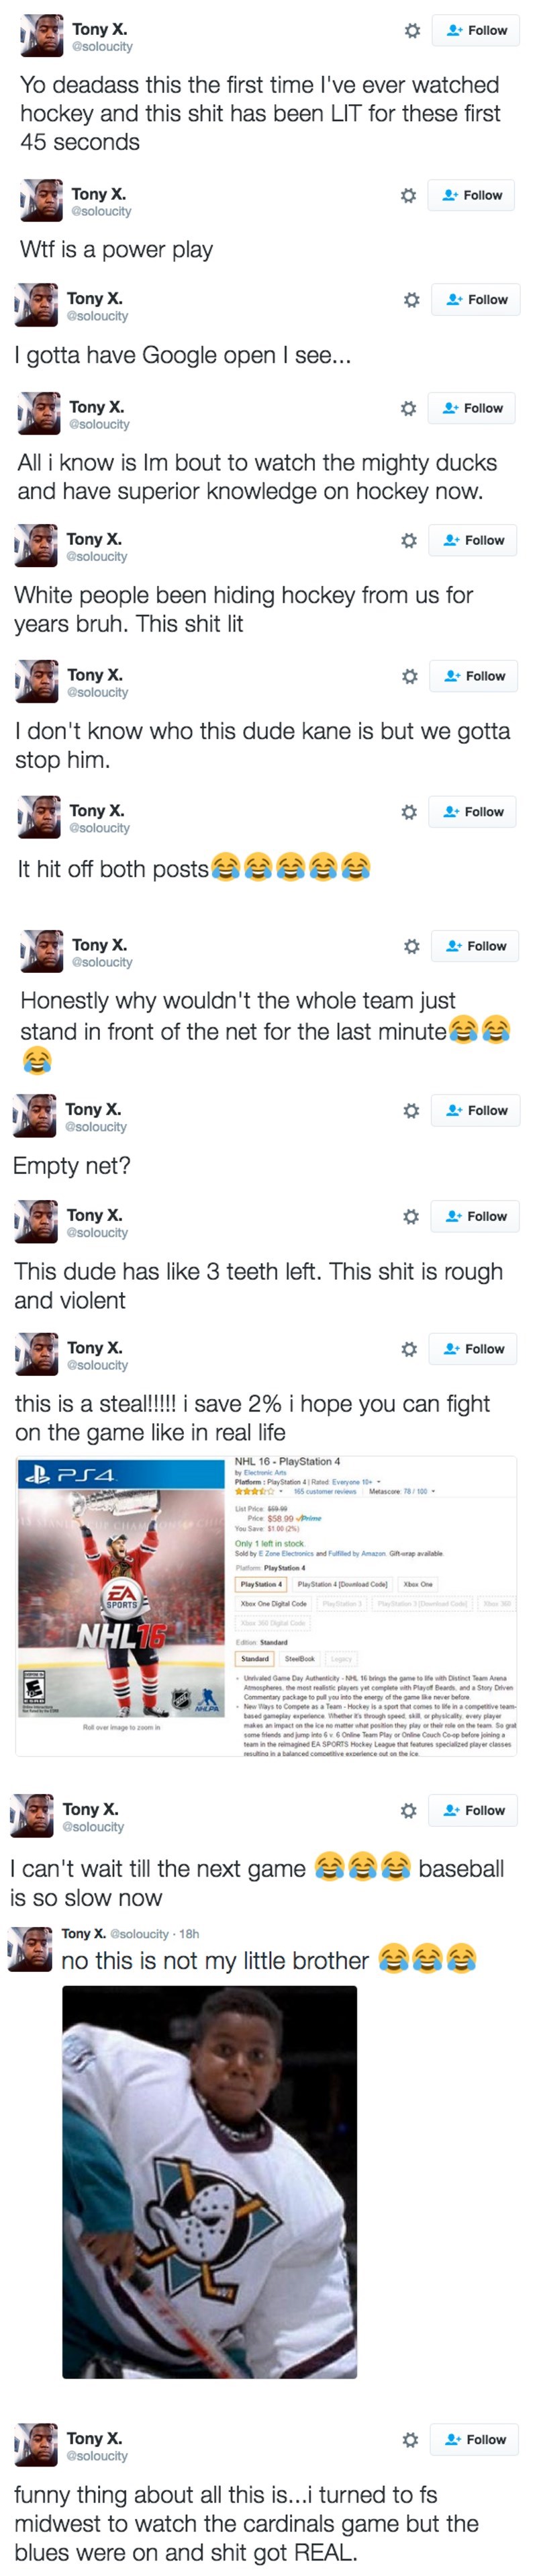This screenshot has width=537, height=2576.
Task: Open gear menu on the 'LIT for these first 45 seconds' tweet
Action: (x=411, y=31)
